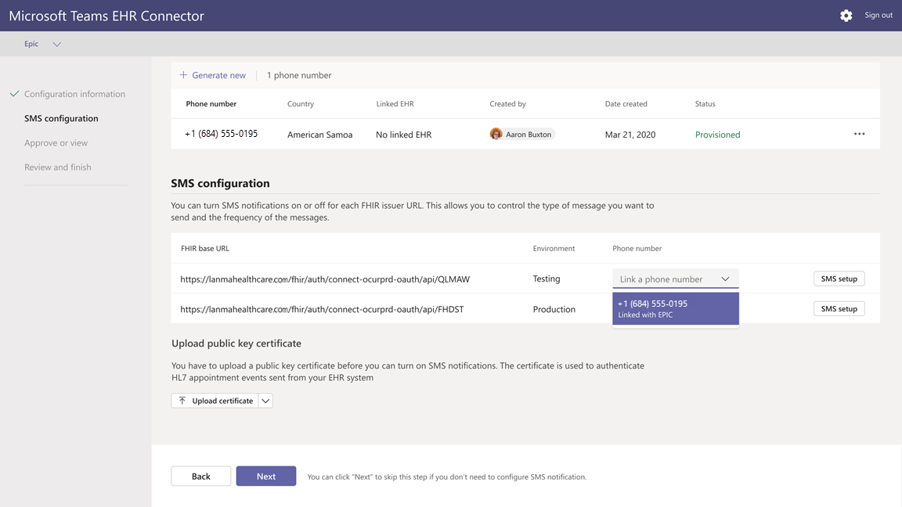Click Upload certificate button

click(215, 401)
